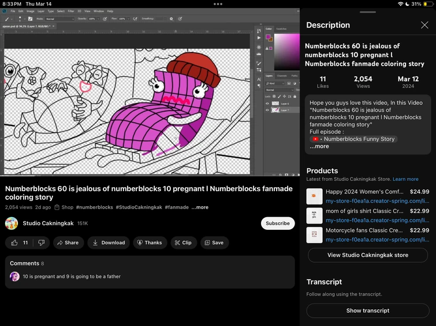Toggle Layer 6 visibility eye icon
Image resolution: width=436 pixels, height=326 pixels.
tap(267, 103)
